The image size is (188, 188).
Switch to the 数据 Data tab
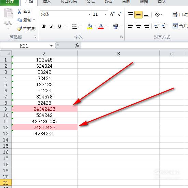pyautogui.click(x=108, y=2)
